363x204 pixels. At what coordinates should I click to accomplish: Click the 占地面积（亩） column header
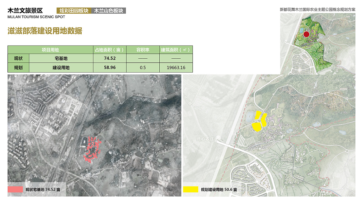pos(110,50)
